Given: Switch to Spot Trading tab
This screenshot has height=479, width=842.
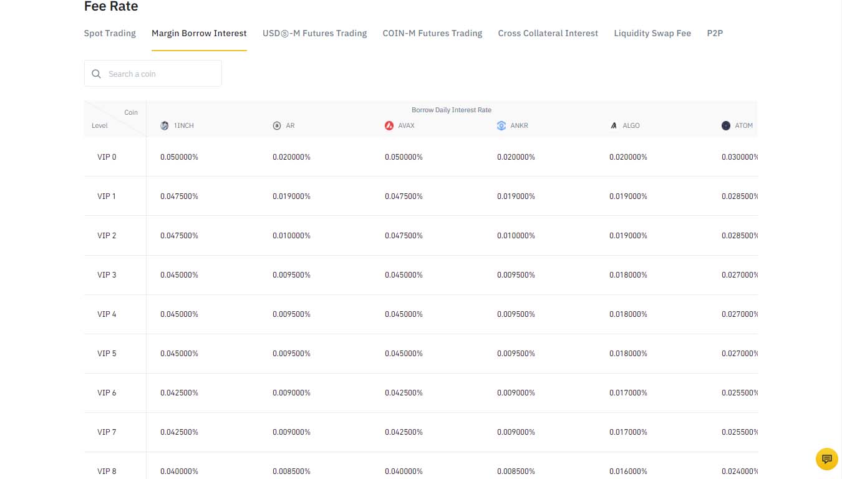Looking at the screenshot, I should pos(110,33).
